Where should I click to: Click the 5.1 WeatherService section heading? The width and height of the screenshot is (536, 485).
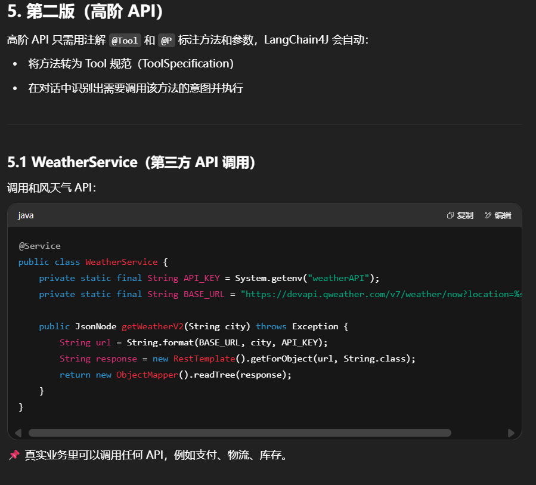coord(132,162)
